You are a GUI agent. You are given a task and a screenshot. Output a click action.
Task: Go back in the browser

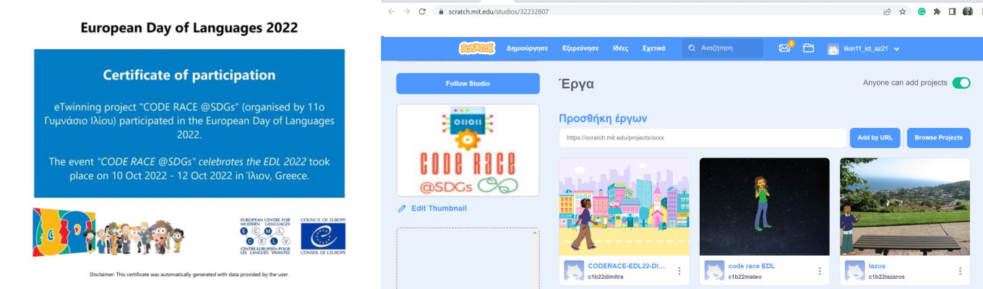tap(392, 12)
